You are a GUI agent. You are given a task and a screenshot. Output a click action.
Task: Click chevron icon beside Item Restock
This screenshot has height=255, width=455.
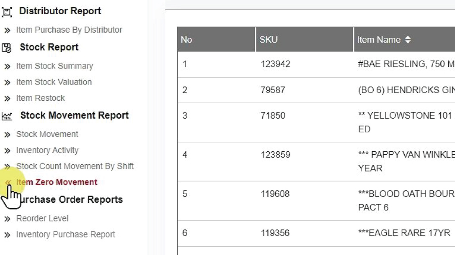pos(7,99)
